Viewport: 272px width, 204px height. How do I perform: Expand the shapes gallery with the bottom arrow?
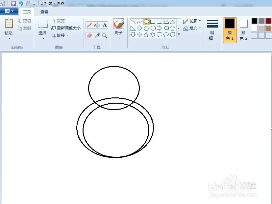pyautogui.click(x=179, y=35)
